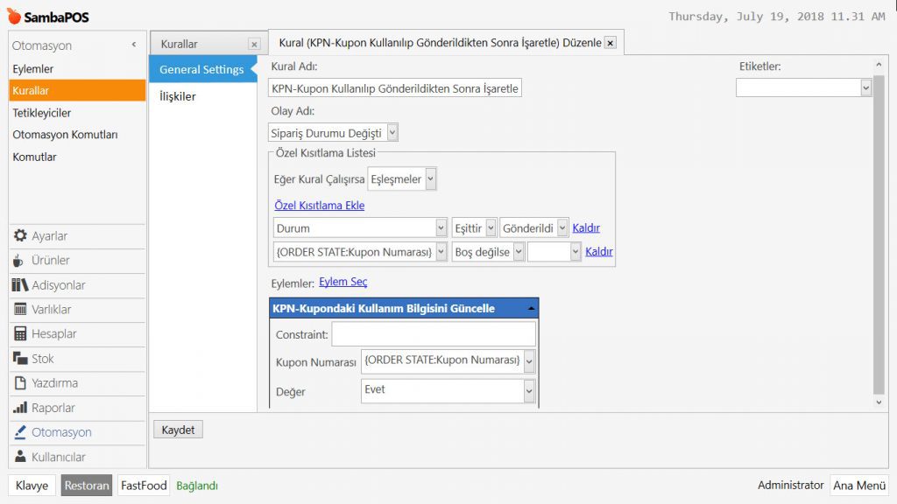Image resolution: width=897 pixels, height=504 pixels.
Task: Click the Hesaplar calculator icon
Action: point(20,334)
